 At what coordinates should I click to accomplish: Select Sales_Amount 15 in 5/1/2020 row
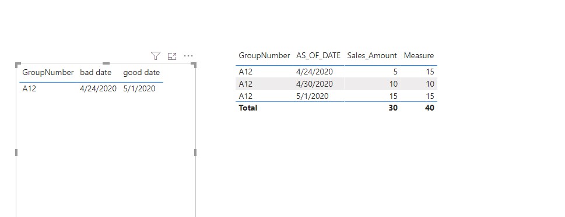pyautogui.click(x=393, y=96)
